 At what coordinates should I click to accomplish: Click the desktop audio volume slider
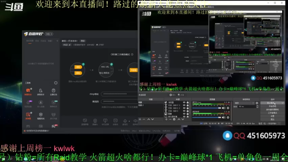coord(207,117)
